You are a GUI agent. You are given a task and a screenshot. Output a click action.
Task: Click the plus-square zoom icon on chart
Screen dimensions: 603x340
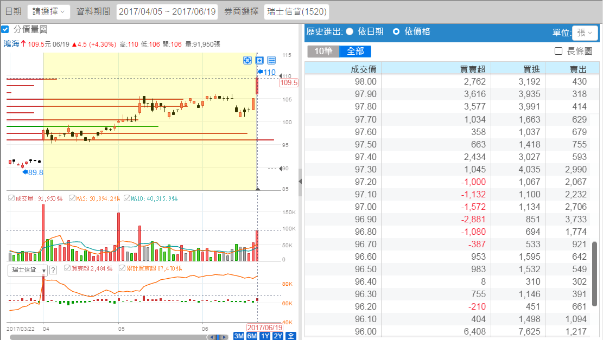pyautogui.click(x=259, y=60)
